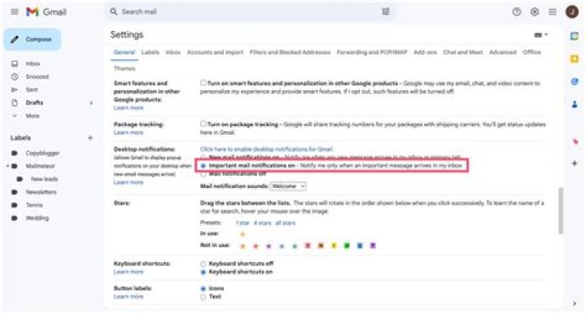Click the Search mail field
586x314 pixels.
pos(250,11)
